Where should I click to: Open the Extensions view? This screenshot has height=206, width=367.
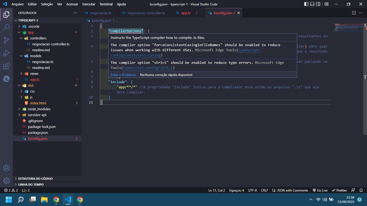[x=6, y=66]
